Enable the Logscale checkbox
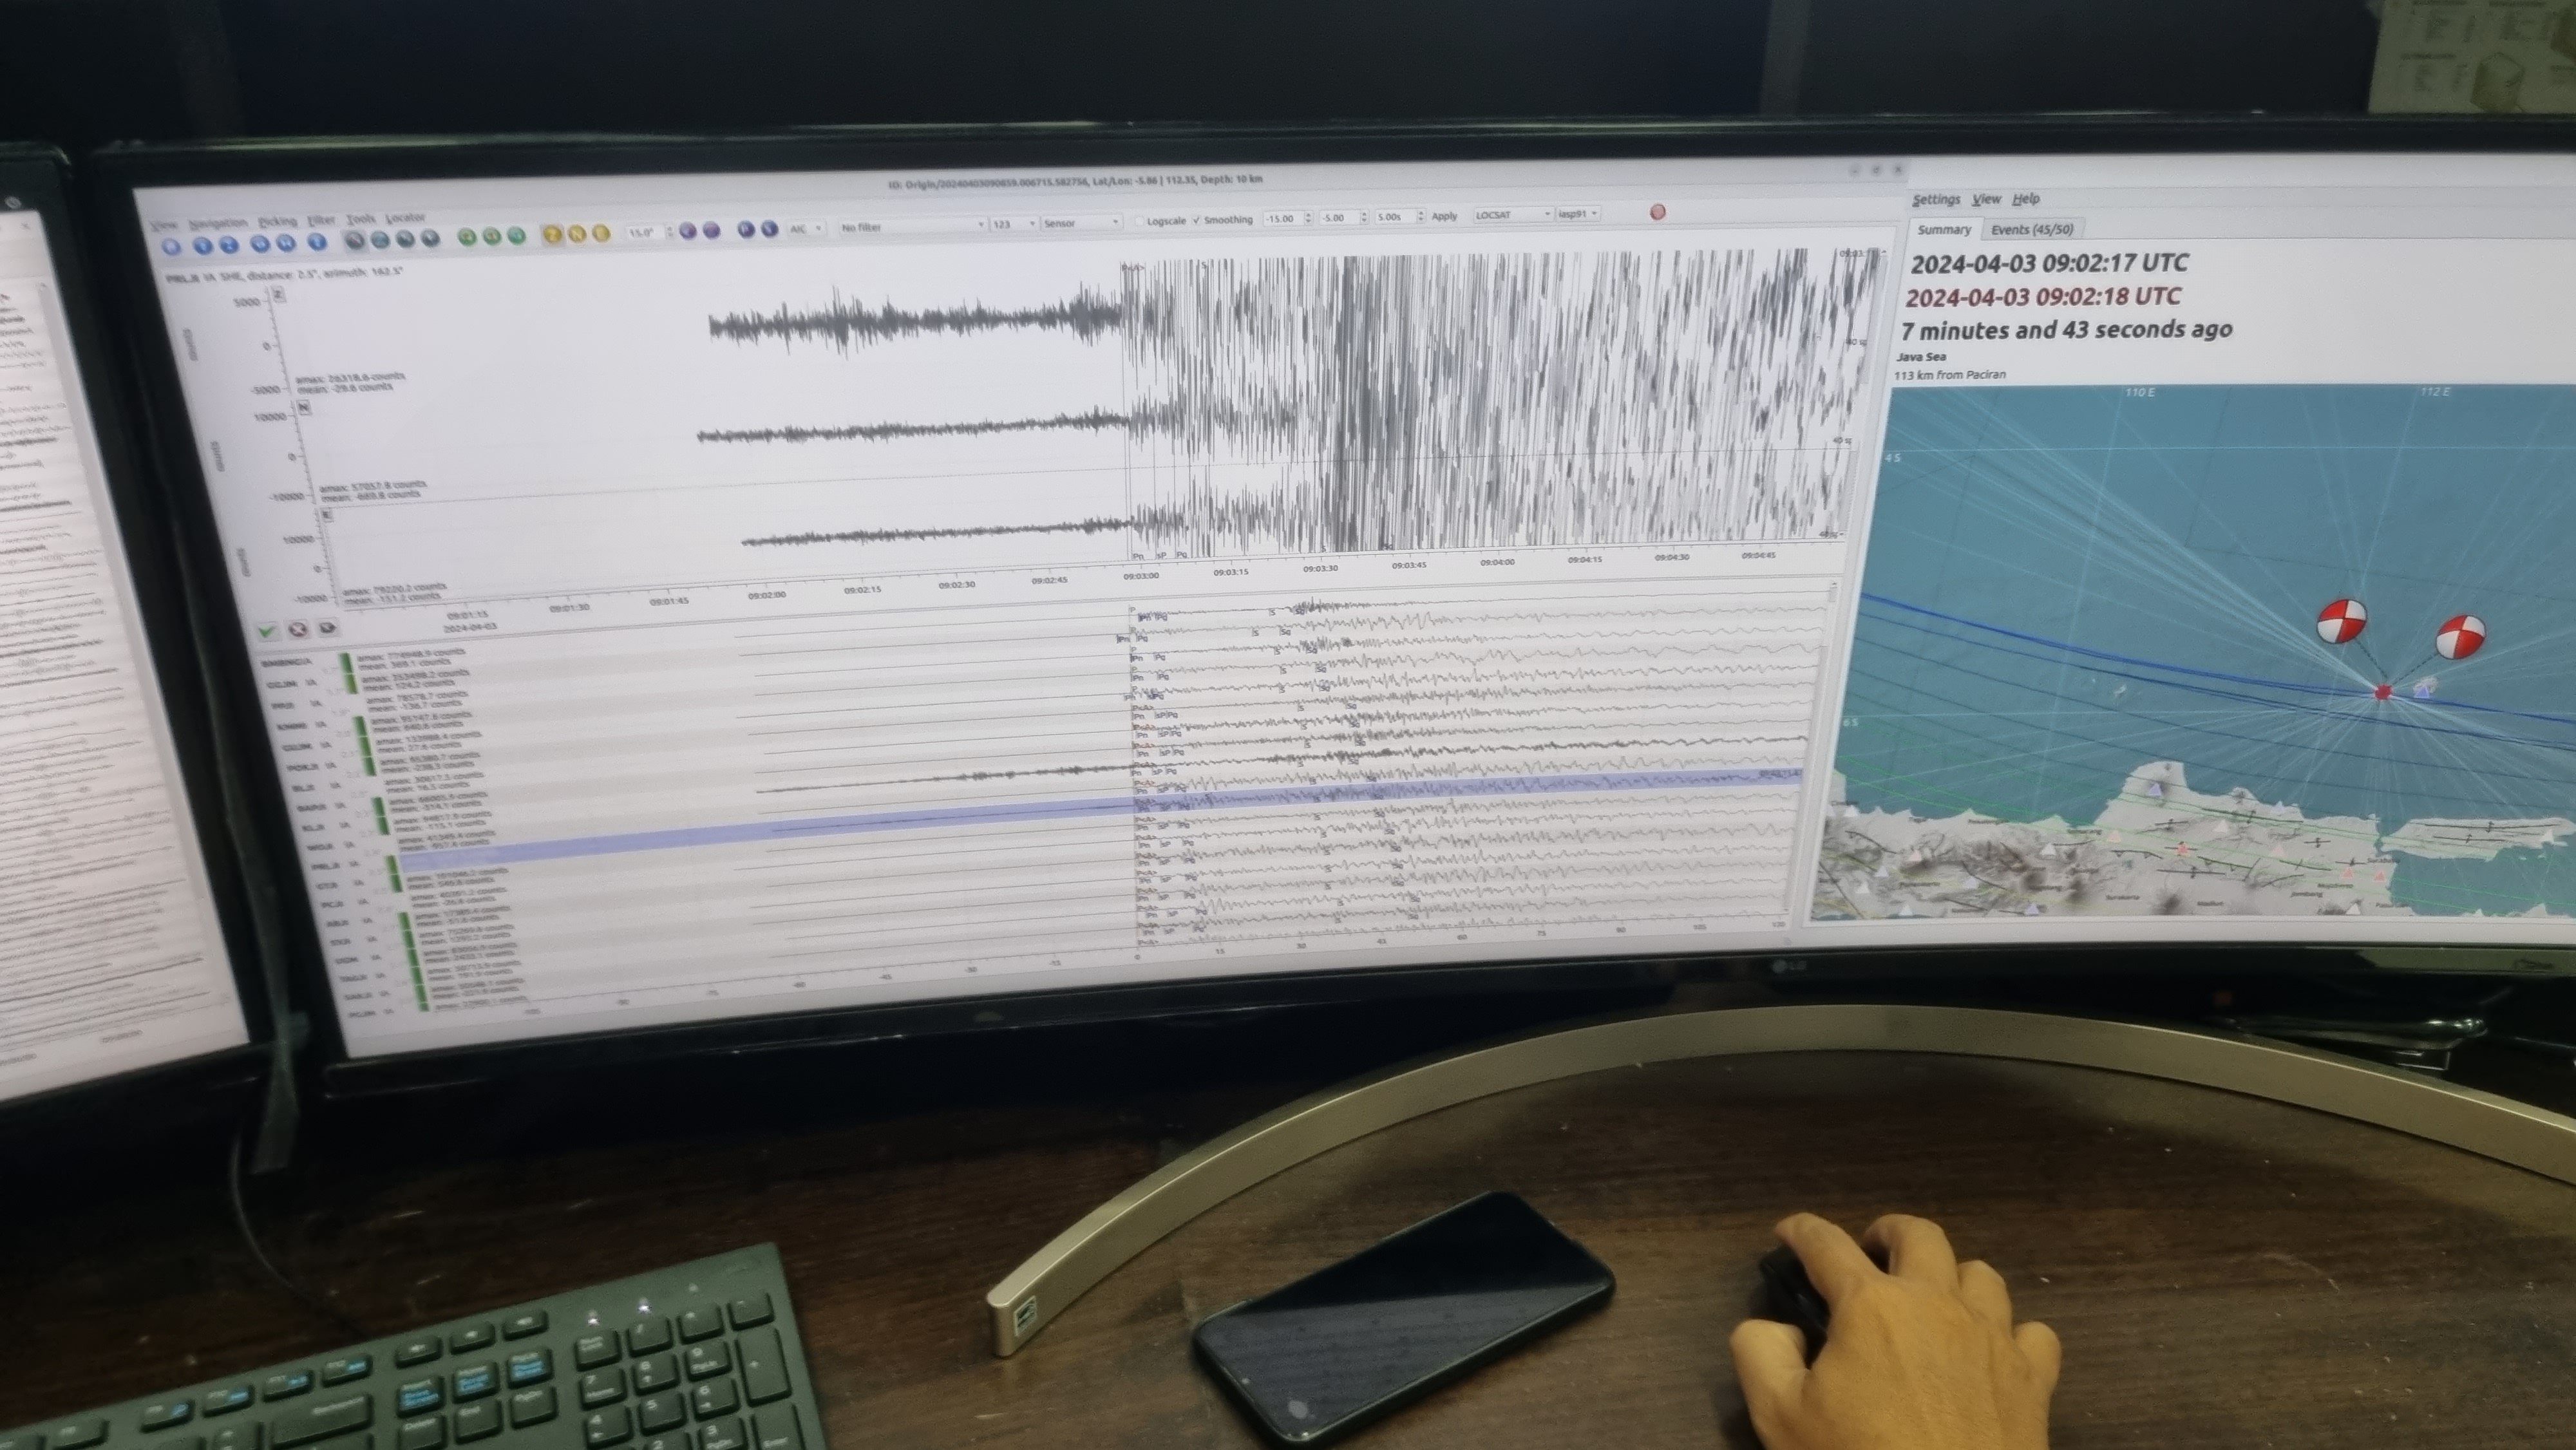2576x1450 pixels. 1139,222
